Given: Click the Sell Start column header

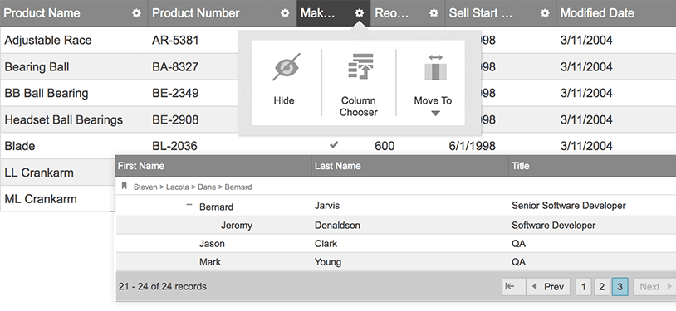Looking at the screenshot, I should tap(481, 13).
